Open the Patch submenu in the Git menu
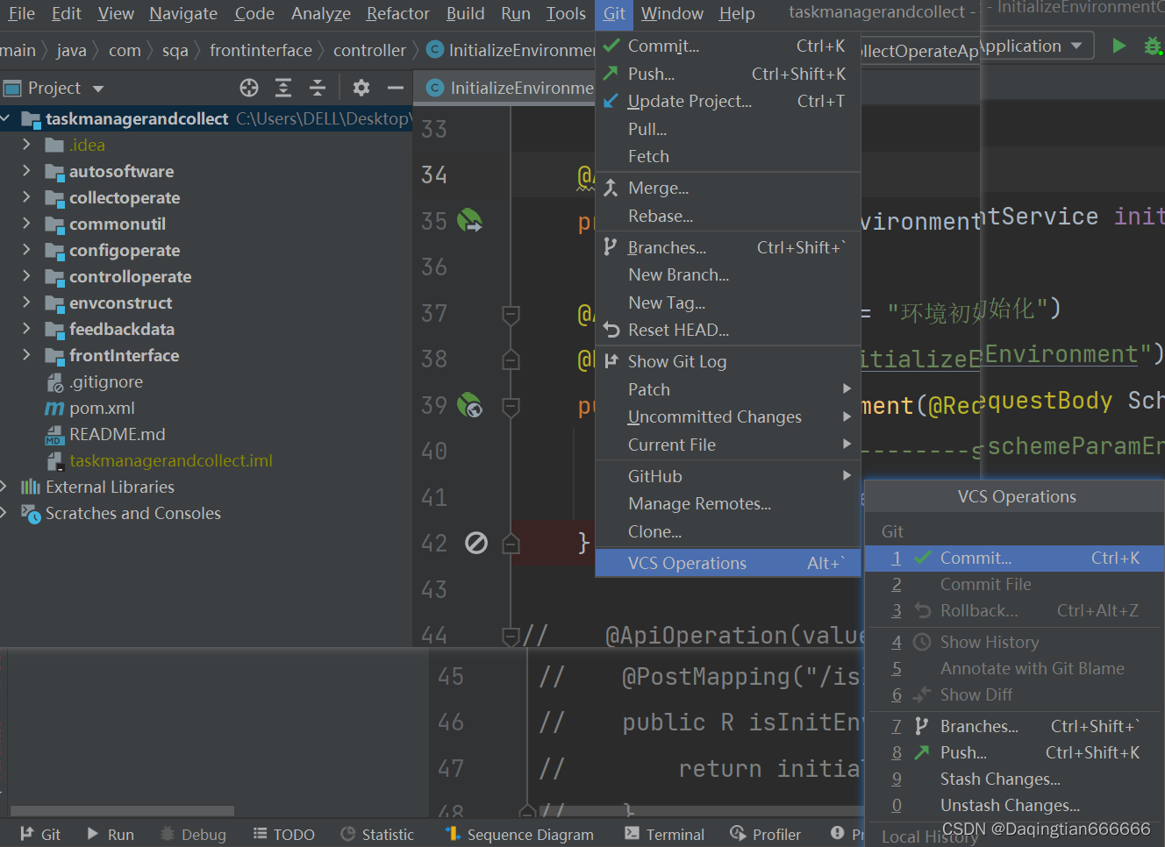1165x847 pixels. click(649, 388)
